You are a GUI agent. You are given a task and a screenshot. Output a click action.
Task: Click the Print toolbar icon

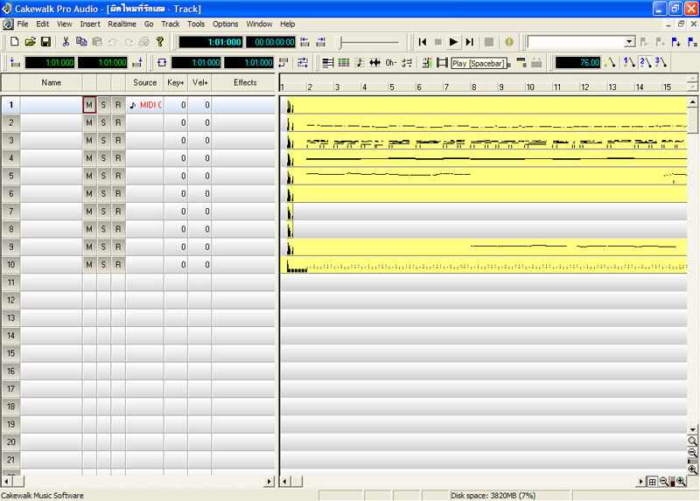144,42
